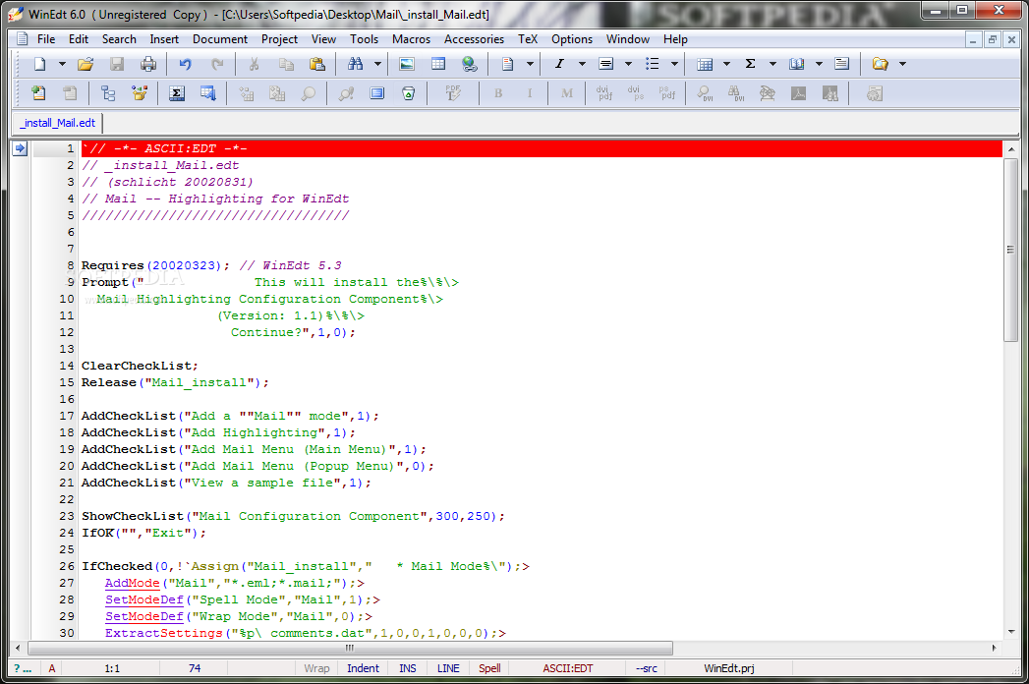
Task: Click the erase output files bin icon
Action: [x=408, y=93]
